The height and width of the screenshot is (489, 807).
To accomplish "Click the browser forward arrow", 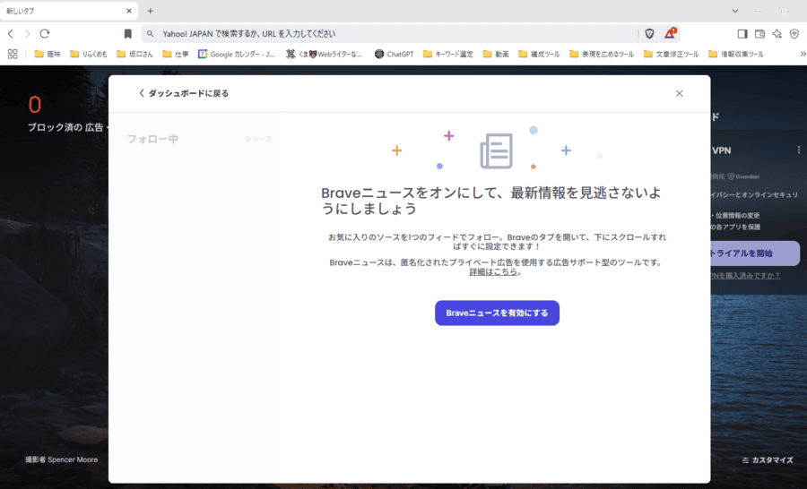I will [27, 34].
